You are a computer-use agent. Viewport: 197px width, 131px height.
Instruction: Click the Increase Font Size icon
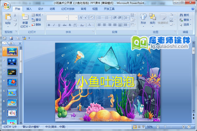coord(81,18)
